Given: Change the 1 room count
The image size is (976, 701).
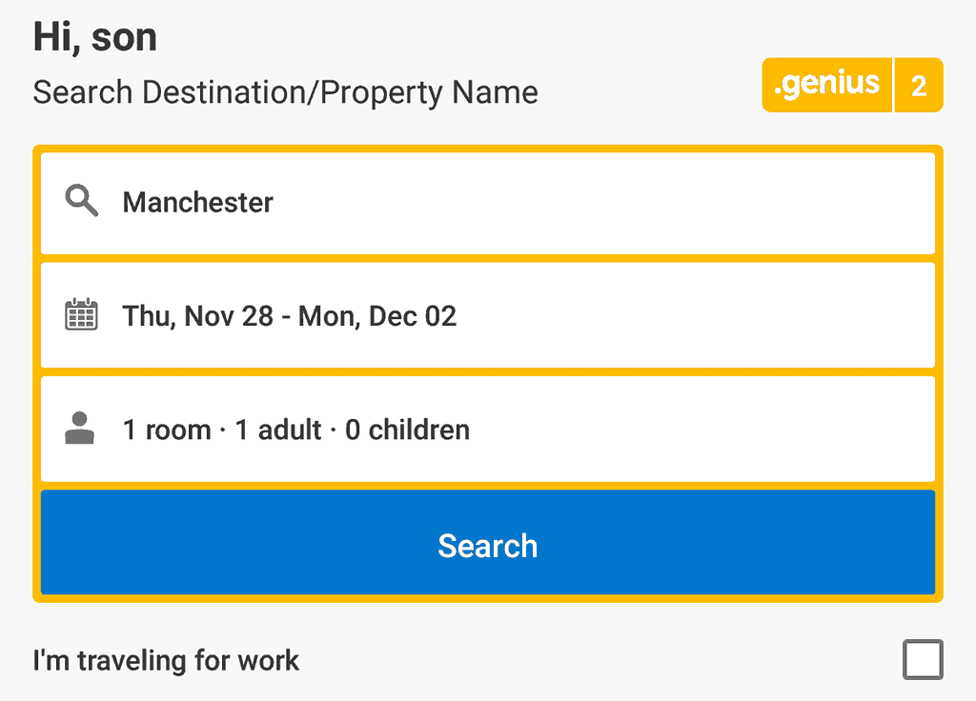Looking at the screenshot, I should point(167,430).
